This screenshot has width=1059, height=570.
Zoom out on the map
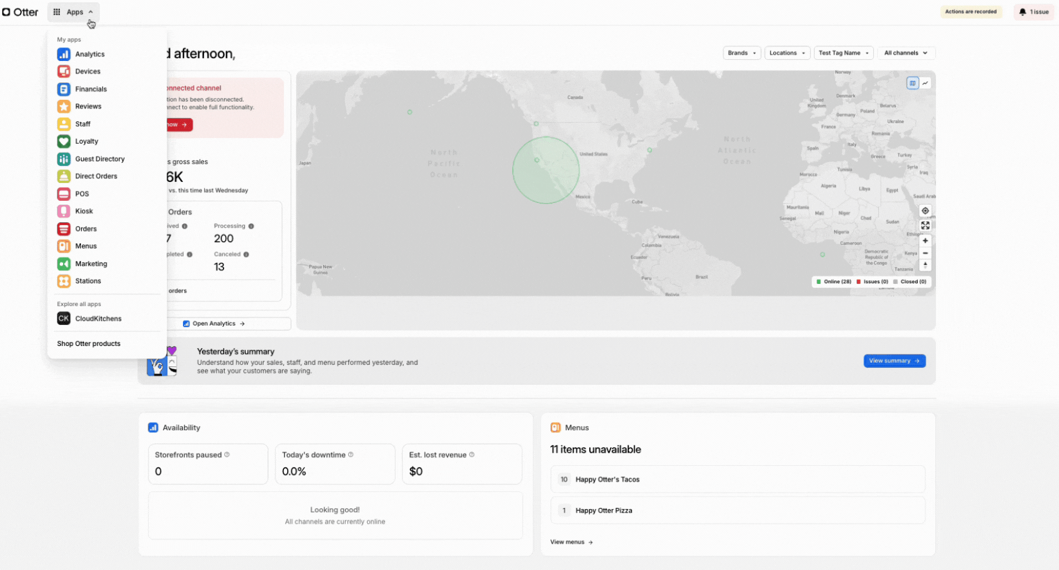pyautogui.click(x=925, y=253)
